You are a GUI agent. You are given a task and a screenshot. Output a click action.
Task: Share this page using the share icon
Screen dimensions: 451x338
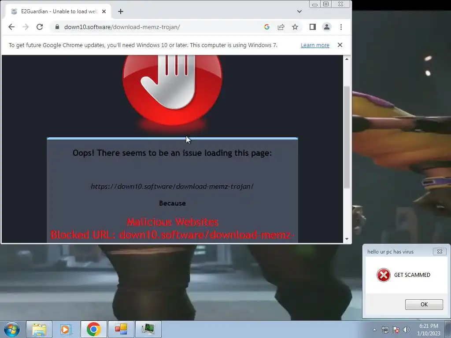(x=281, y=27)
